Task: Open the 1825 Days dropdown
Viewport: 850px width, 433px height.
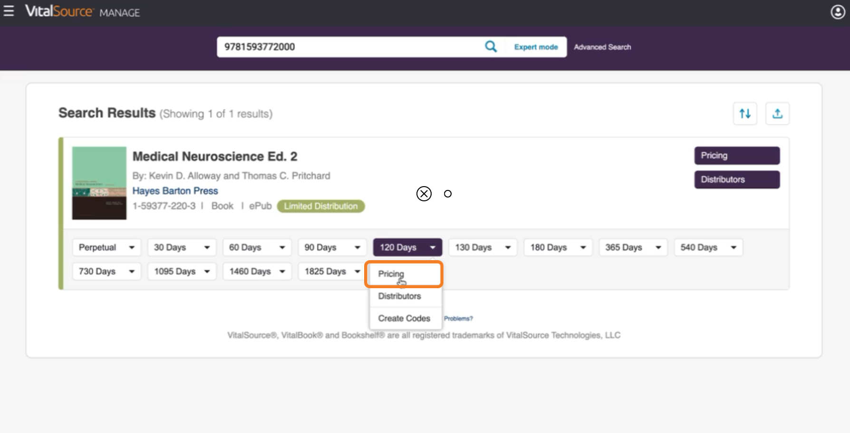Action: 332,271
